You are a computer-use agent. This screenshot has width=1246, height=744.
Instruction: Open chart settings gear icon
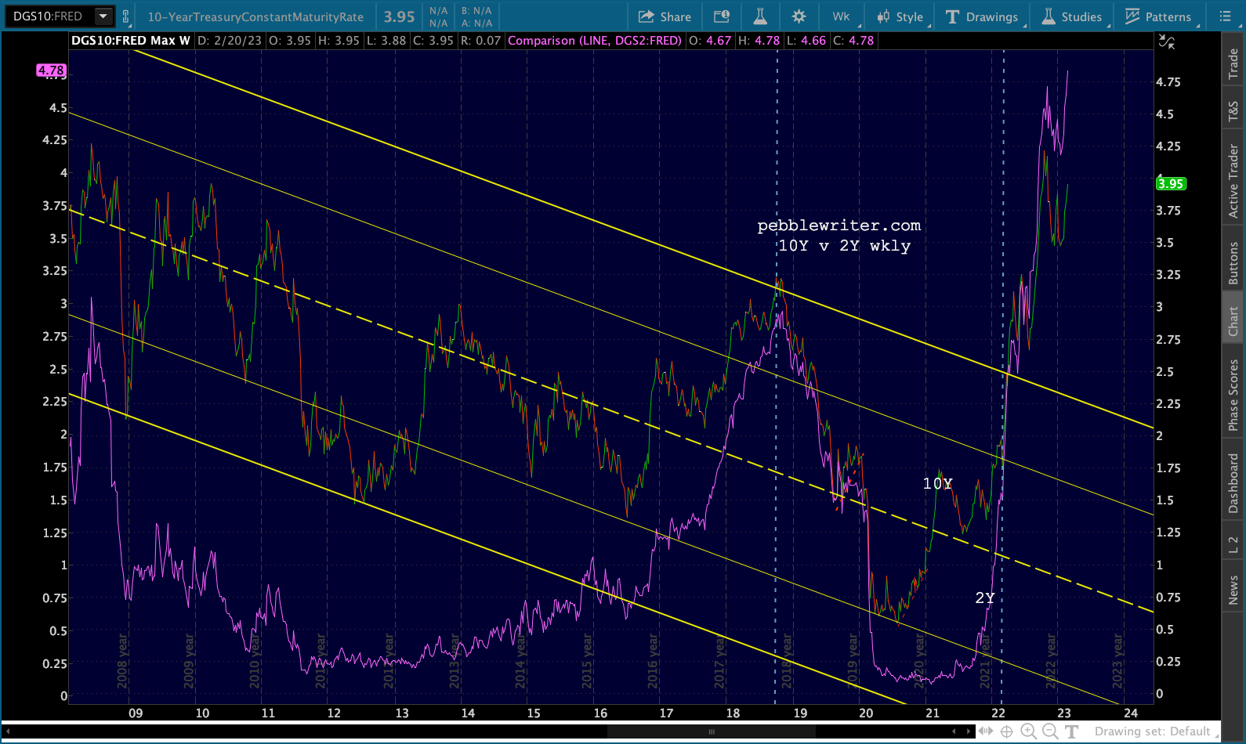tap(799, 16)
